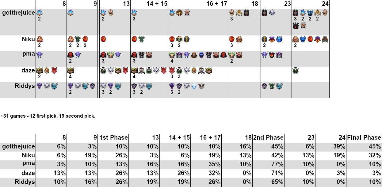The image size is (382, 187).
Task: Select the Final Phase column header
Action: click(364, 137)
